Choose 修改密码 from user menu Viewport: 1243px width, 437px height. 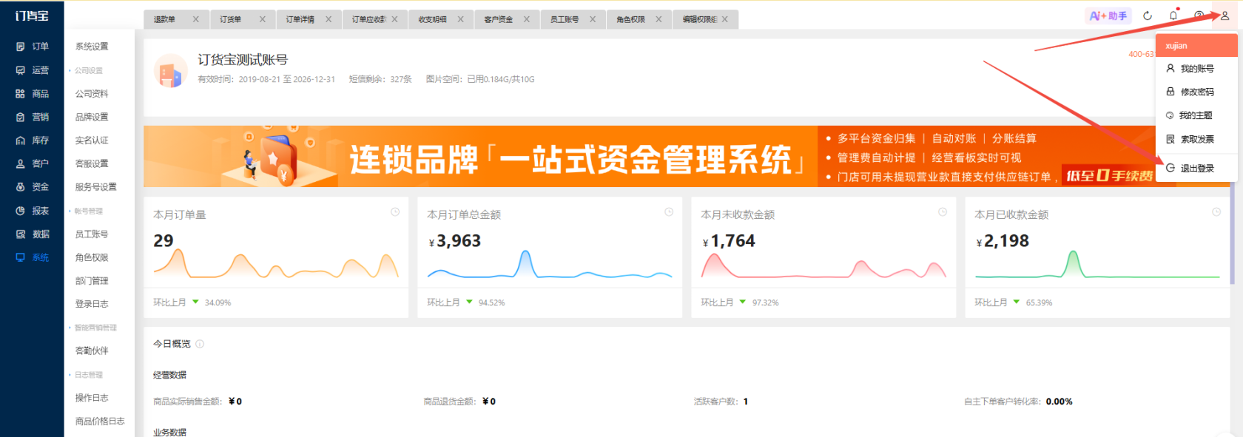tap(1196, 92)
